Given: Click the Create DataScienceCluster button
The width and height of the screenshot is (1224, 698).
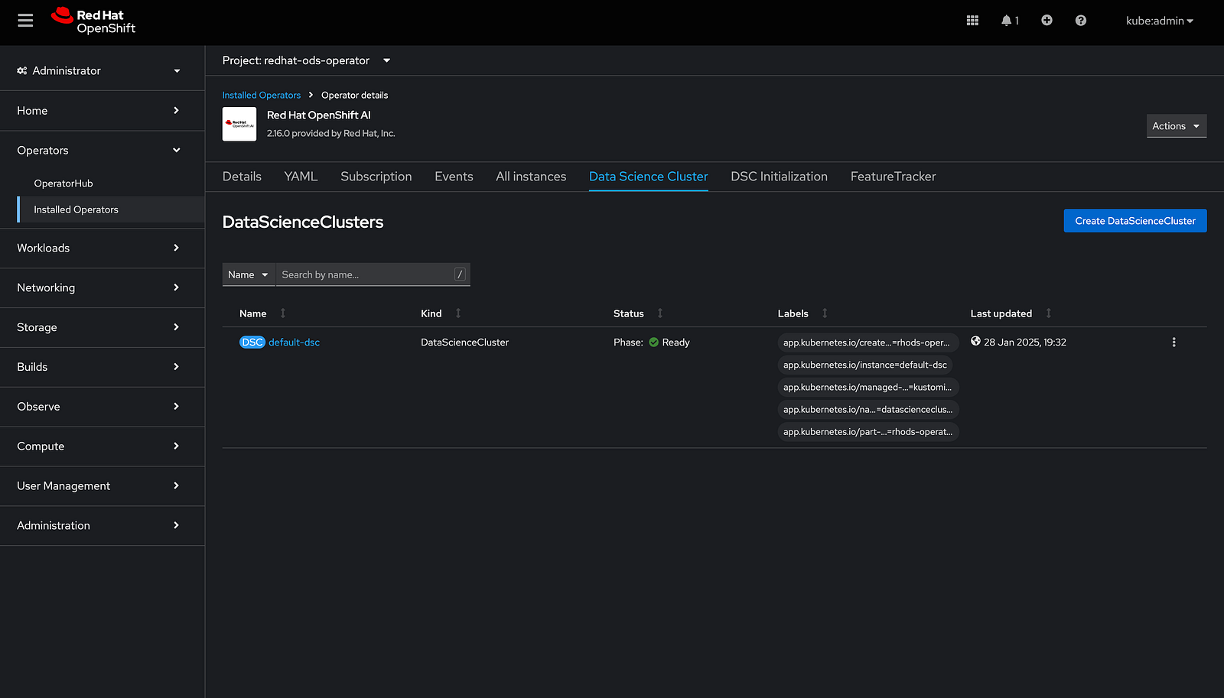Looking at the screenshot, I should pos(1135,221).
